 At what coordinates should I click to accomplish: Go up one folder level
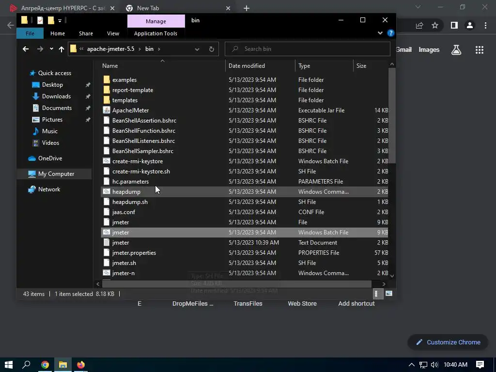pyautogui.click(x=62, y=49)
